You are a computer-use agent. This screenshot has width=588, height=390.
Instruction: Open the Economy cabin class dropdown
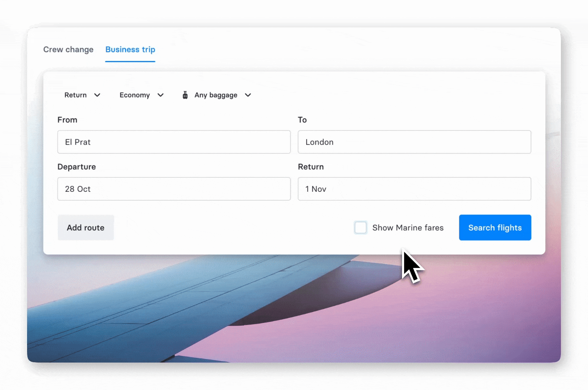click(135, 95)
